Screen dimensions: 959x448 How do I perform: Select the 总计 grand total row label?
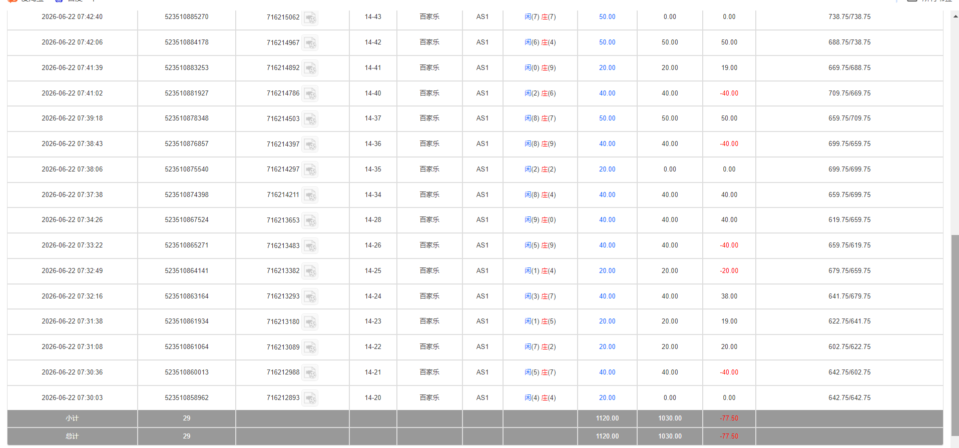pyautogui.click(x=72, y=436)
